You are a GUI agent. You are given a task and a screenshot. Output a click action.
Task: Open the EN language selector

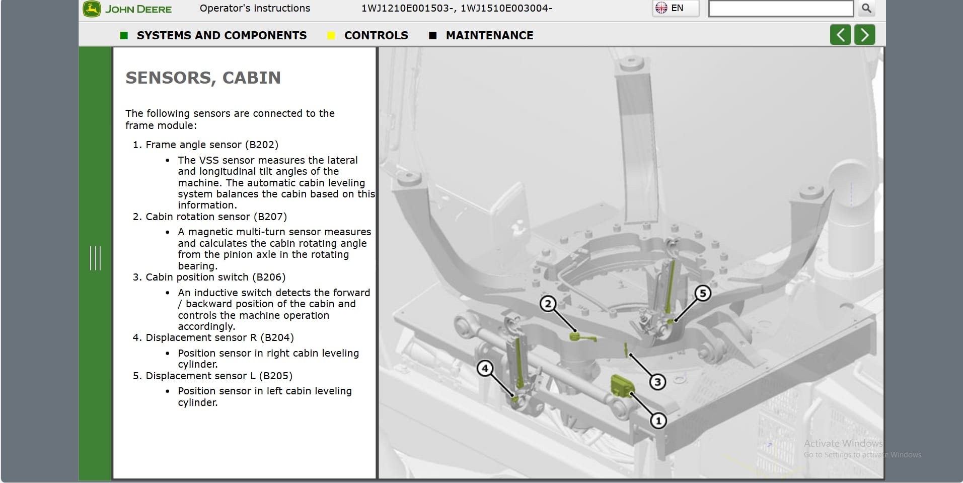675,8
